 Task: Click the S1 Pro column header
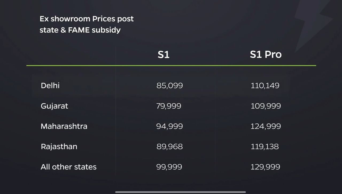point(266,54)
